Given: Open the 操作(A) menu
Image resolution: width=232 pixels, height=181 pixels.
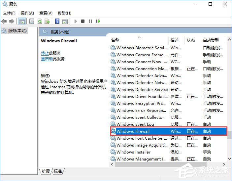Looking at the screenshot, I should 27,13.
